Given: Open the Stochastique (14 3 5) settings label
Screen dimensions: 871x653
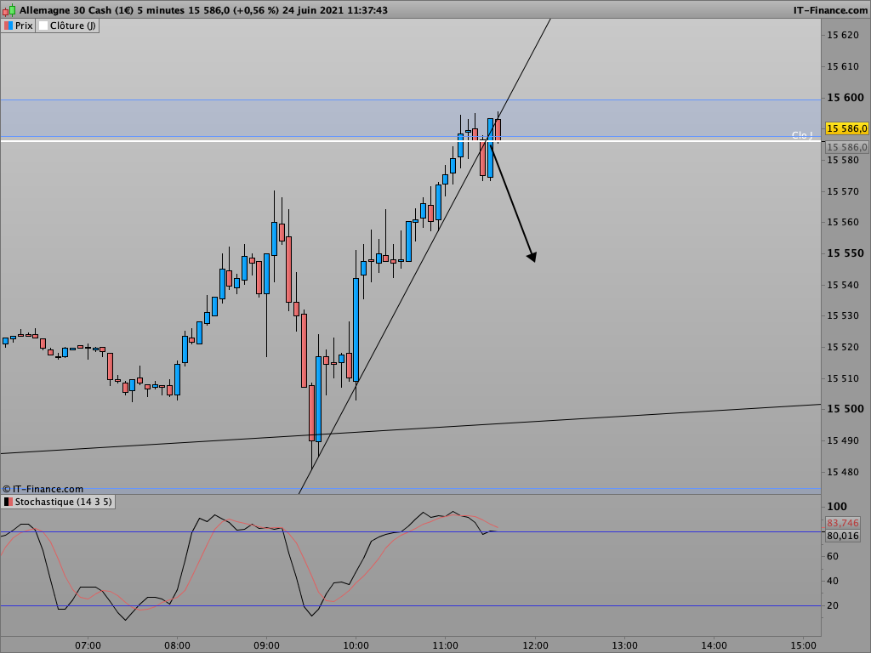Looking at the screenshot, I should [58, 502].
